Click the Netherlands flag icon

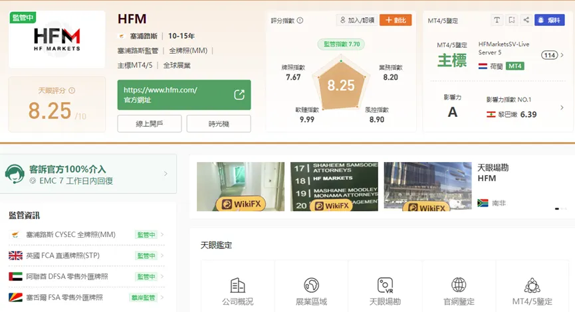483,66
